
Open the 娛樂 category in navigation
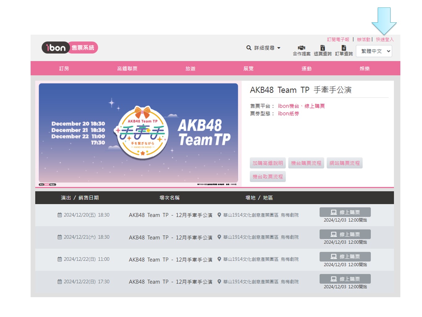tap(364, 68)
